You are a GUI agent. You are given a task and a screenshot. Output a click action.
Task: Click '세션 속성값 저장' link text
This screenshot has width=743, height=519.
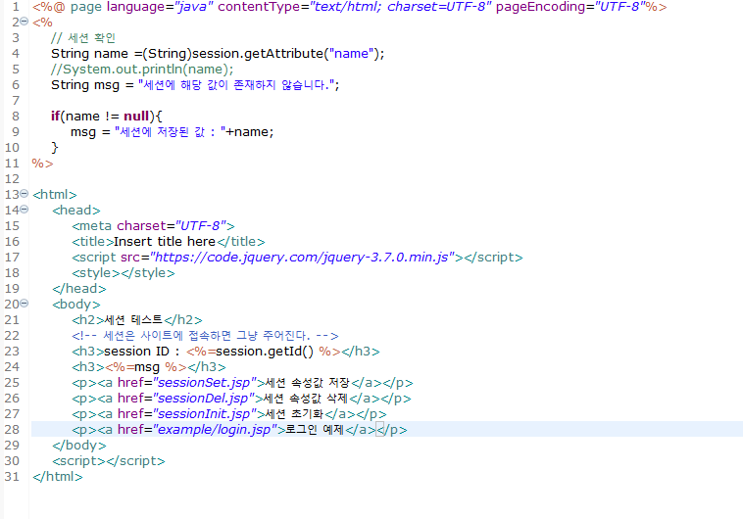307,383
